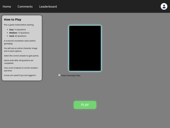Screen dimensions: 170x128
Task: Click 'Pick a game mode before starting' text
Action: pyautogui.click(x=19, y=25)
